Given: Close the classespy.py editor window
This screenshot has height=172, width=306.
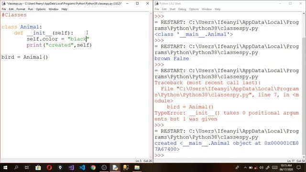Looking at the screenshot, I should click(148, 3).
